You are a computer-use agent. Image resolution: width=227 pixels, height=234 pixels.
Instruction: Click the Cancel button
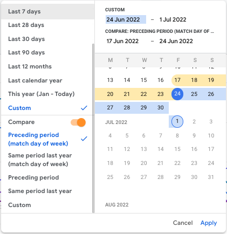[183, 223]
